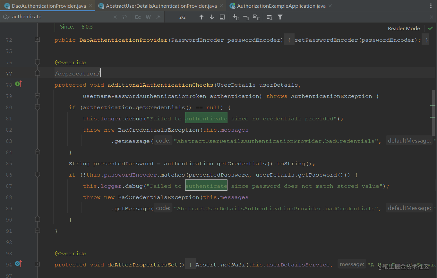Viewport: 437px width, 278px height.
Task: Toggle fold marker at line 79
Action: coord(37,96)
